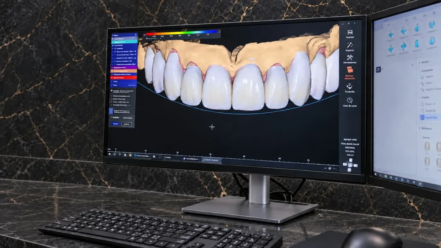Click the 'e' logo icon on second monitor
Screen dimensions: 441x248
(x=378, y=70)
